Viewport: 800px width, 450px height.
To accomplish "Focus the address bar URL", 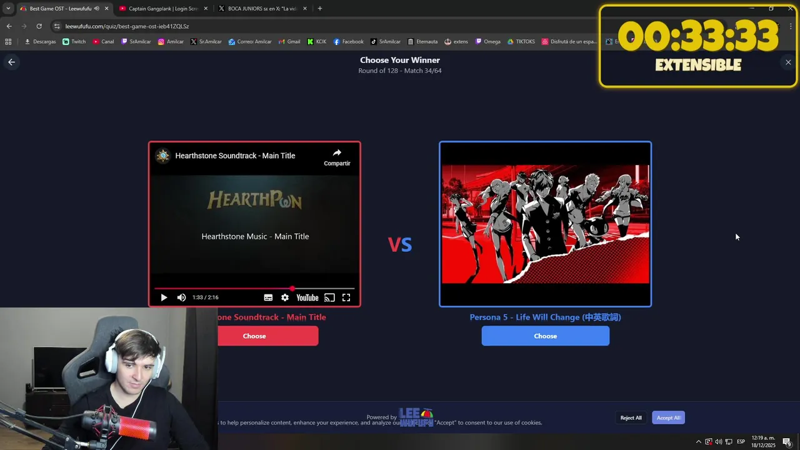I will point(127,26).
